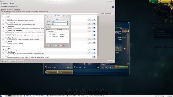Open configure wrench for Blur effect

point(89,49)
